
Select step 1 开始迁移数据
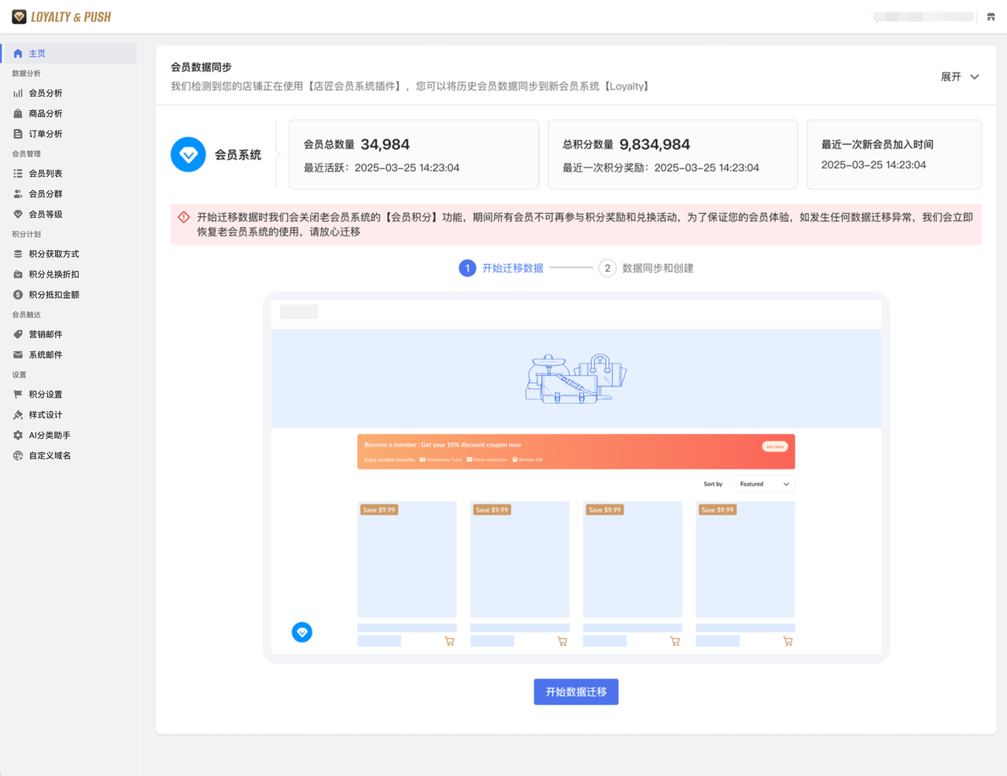(x=501, y=268)
